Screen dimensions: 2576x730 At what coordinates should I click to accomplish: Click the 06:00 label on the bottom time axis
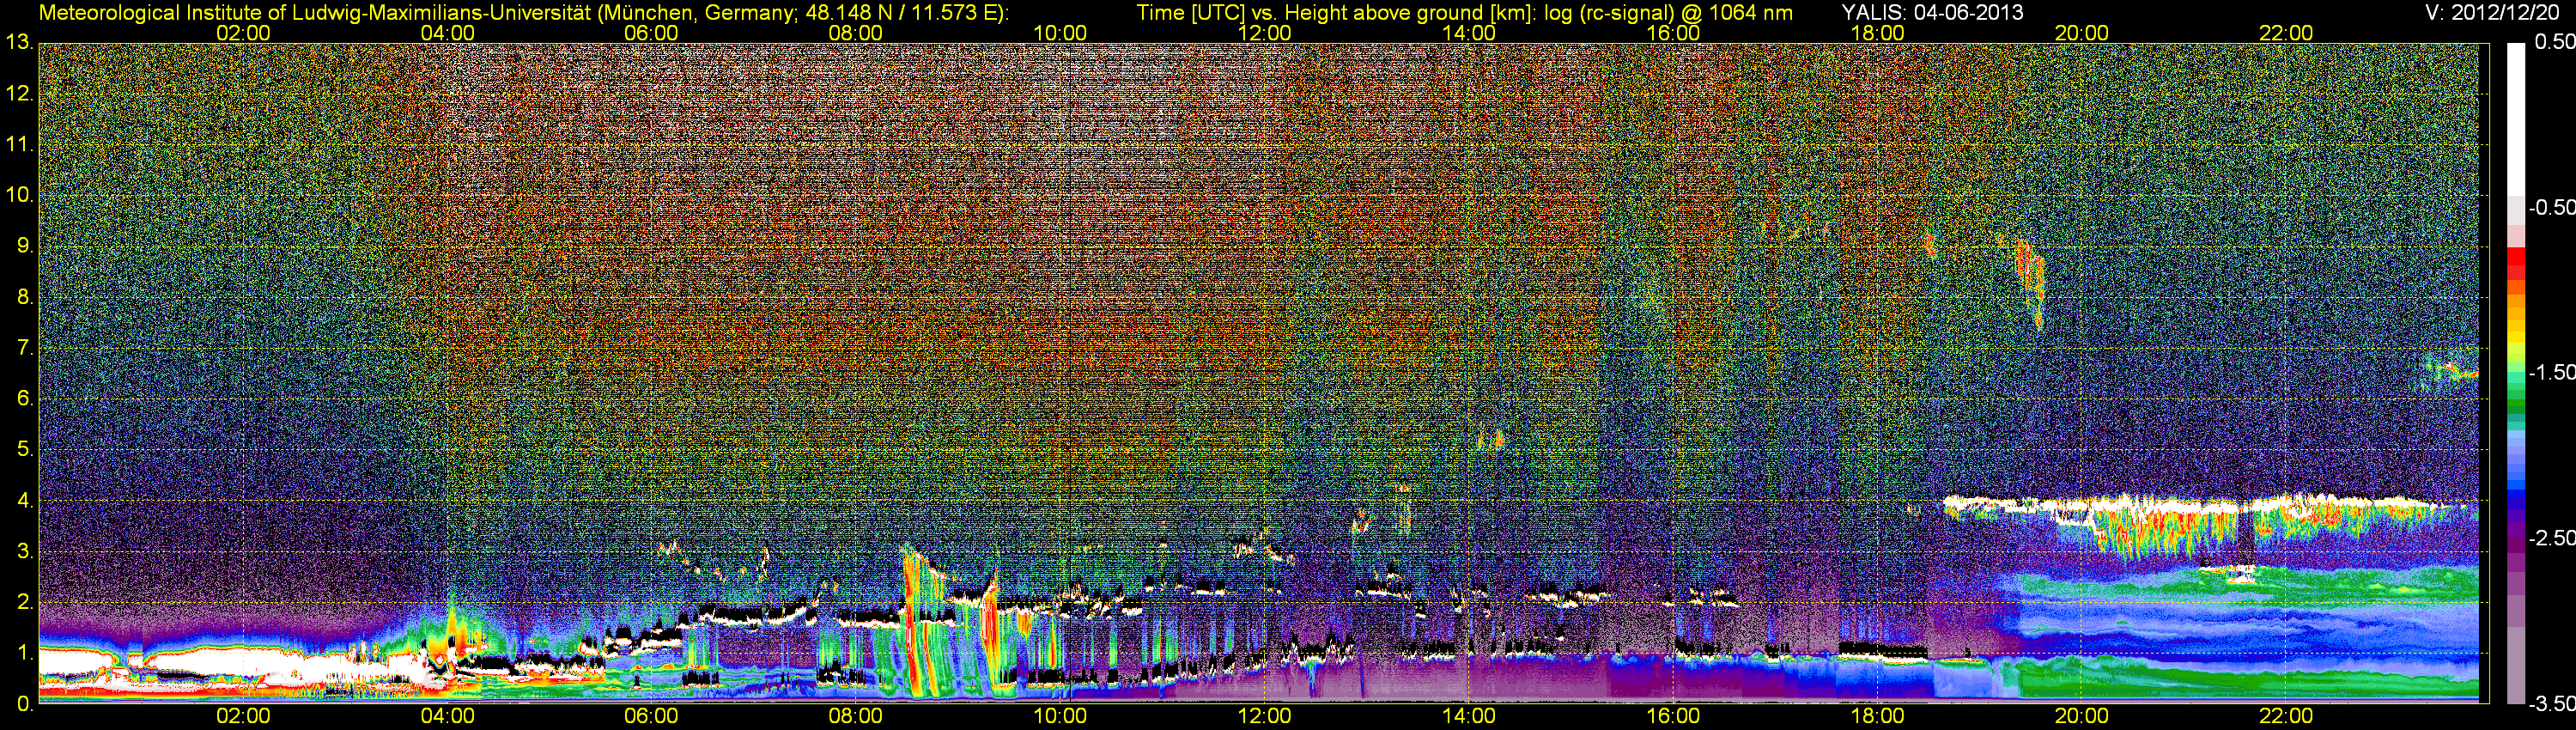[x=651, y=716]
